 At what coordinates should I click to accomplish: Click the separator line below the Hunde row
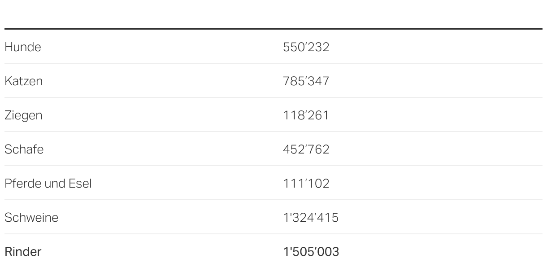click(x=273, y=63)
